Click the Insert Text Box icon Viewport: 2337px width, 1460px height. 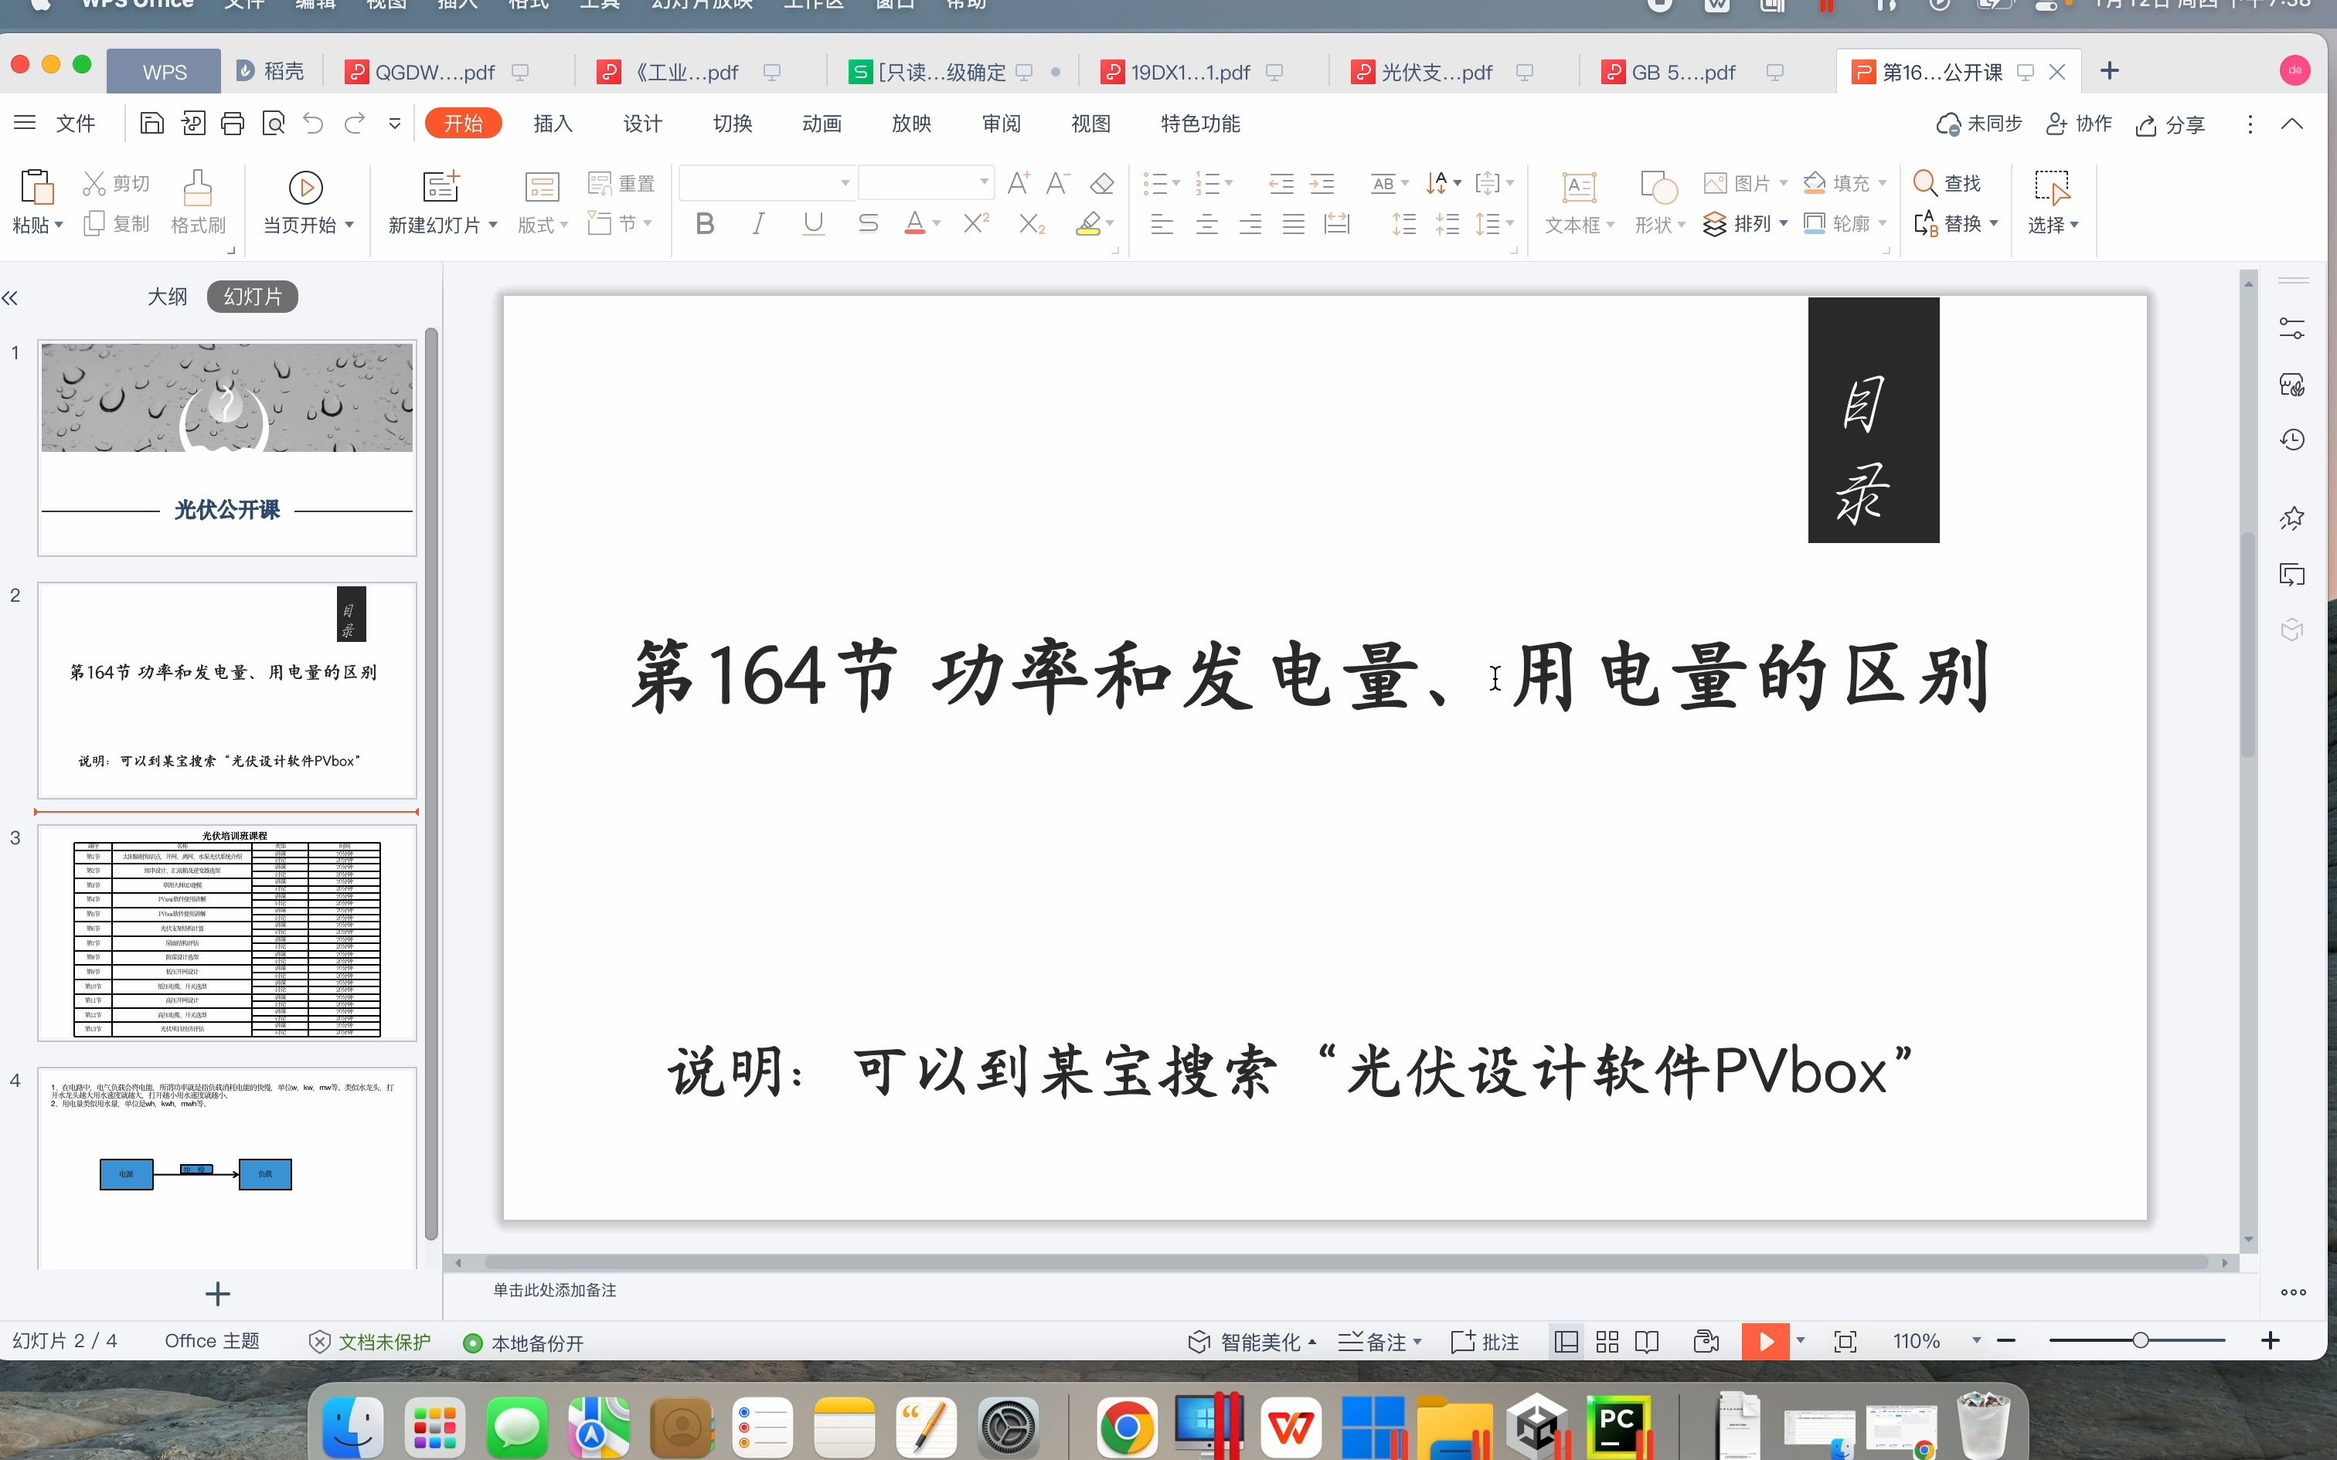pos(1579,187)
